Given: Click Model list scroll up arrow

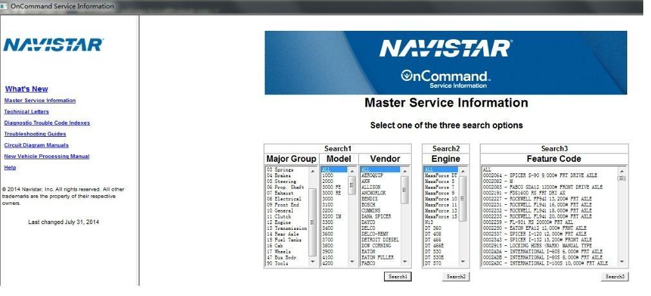Looking at the screenshot, I should coord(352,171).
